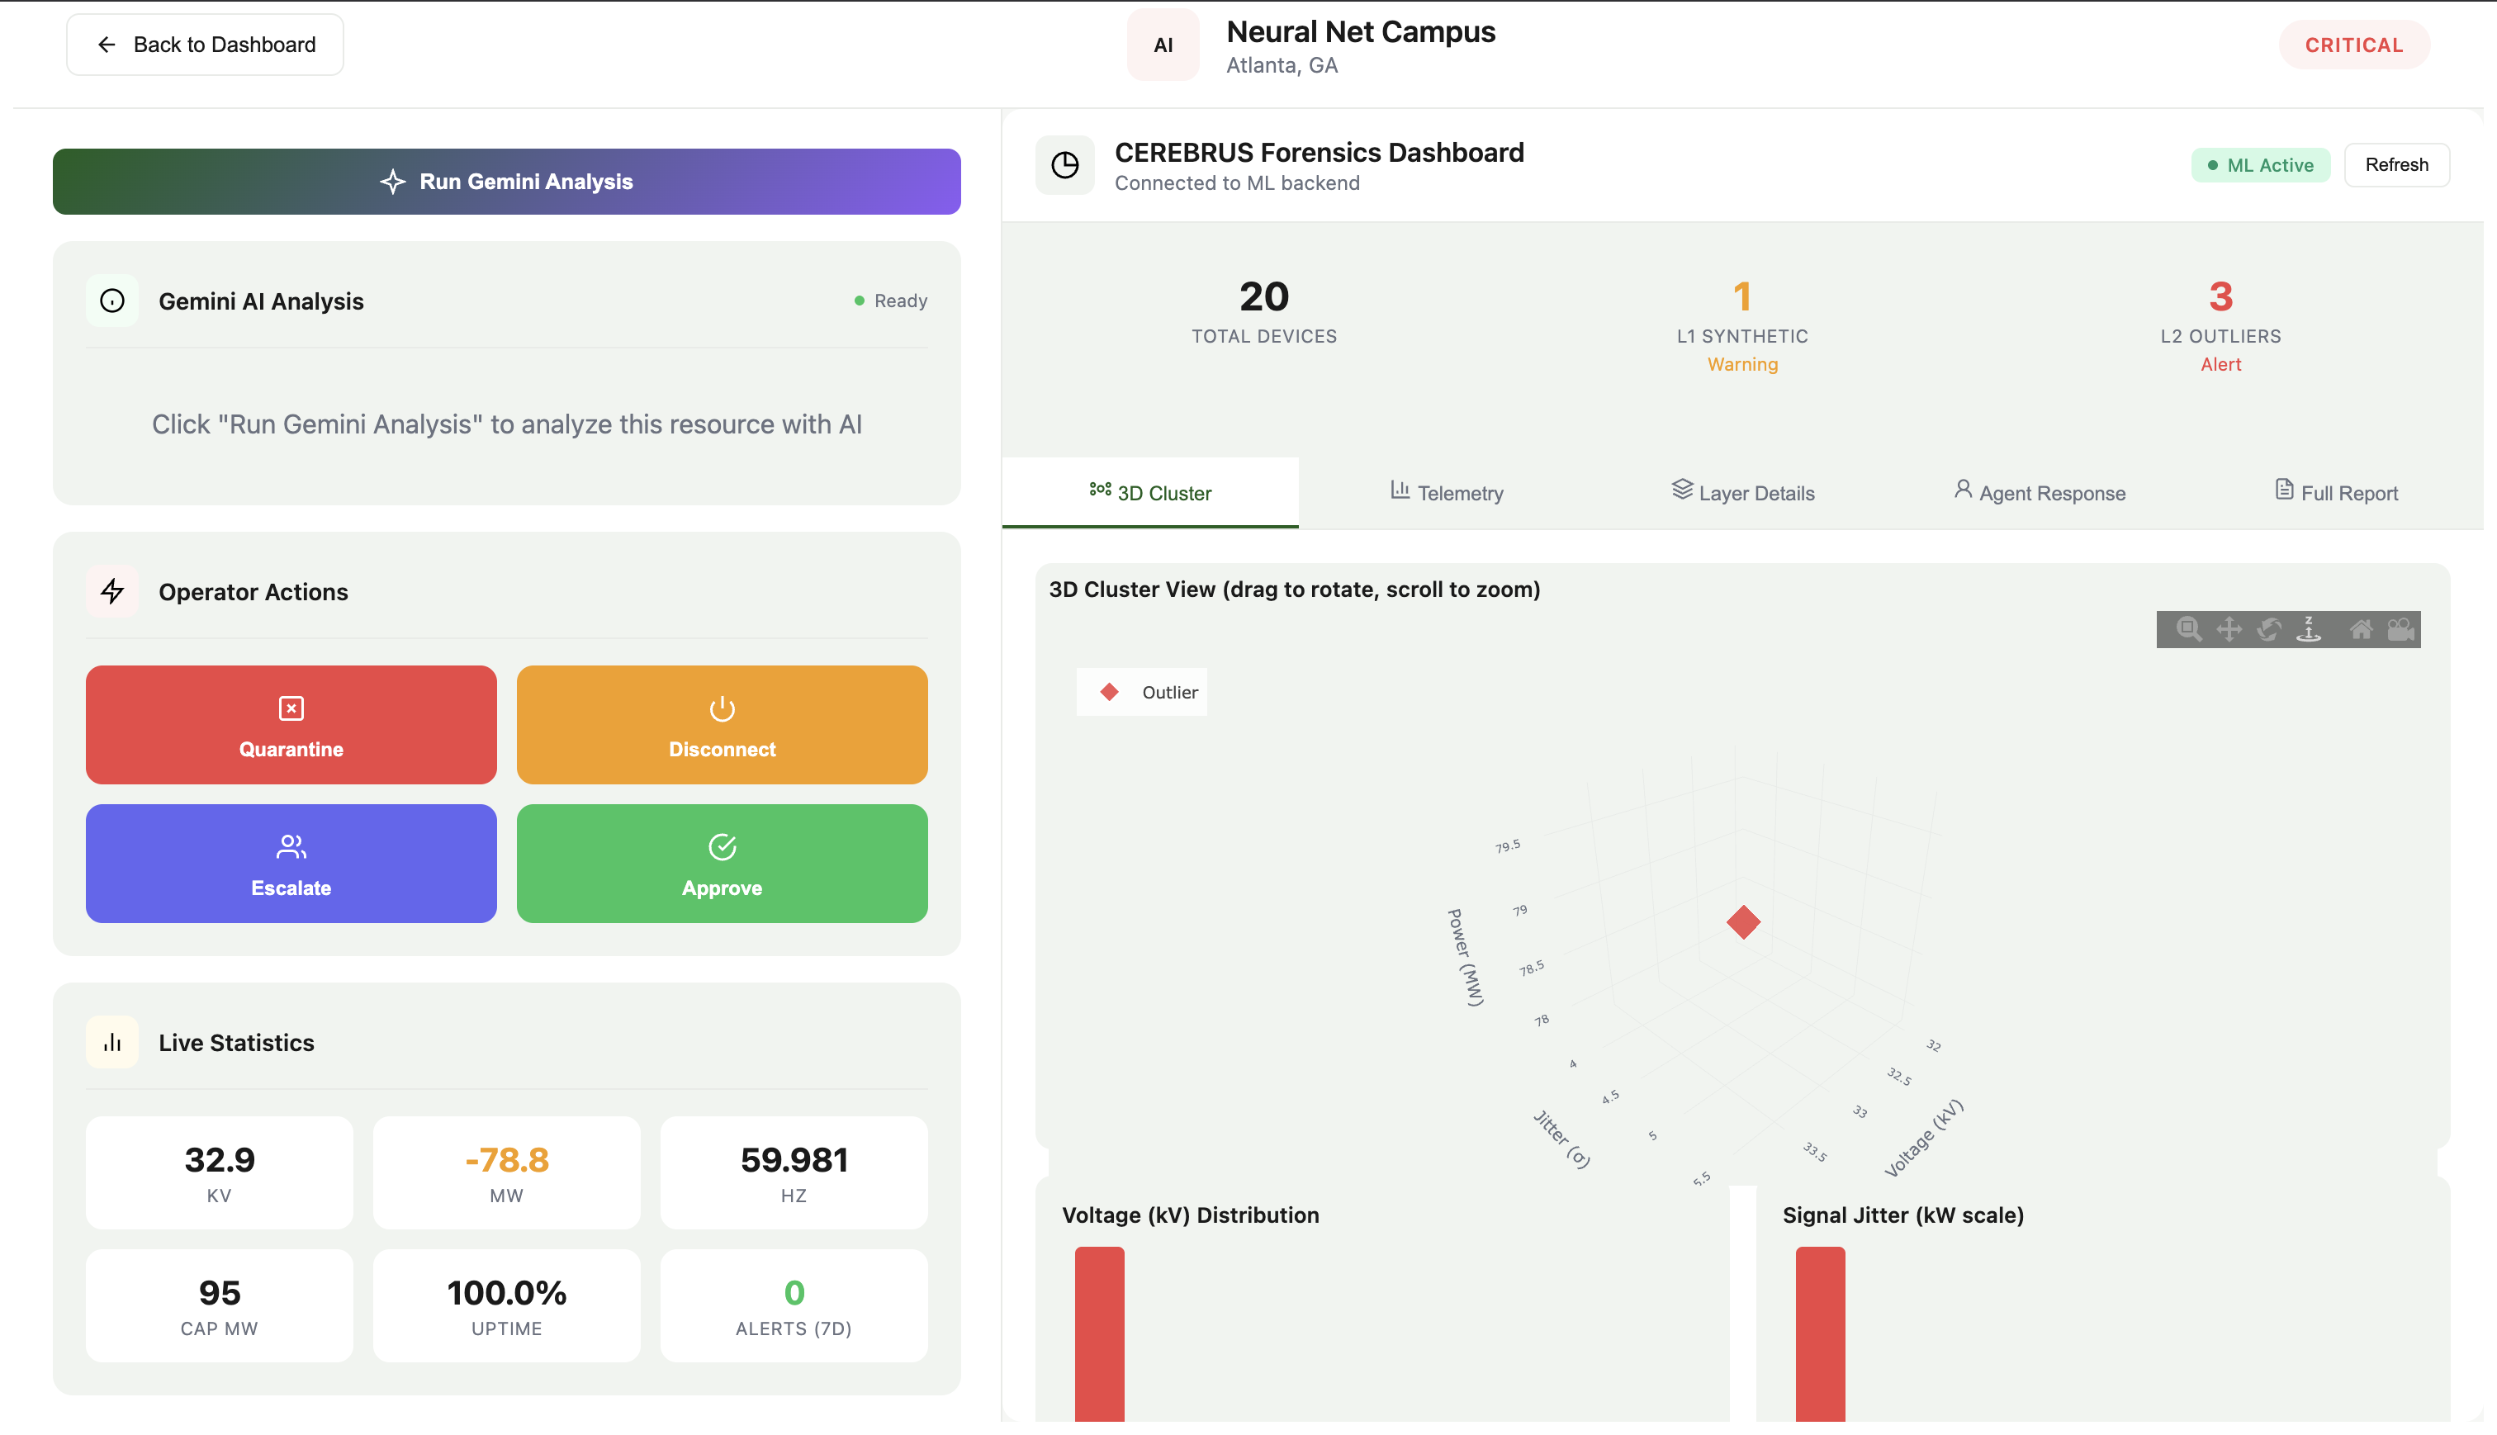
Task: Click the red outlier diamond point
Action: [1743, 922]
